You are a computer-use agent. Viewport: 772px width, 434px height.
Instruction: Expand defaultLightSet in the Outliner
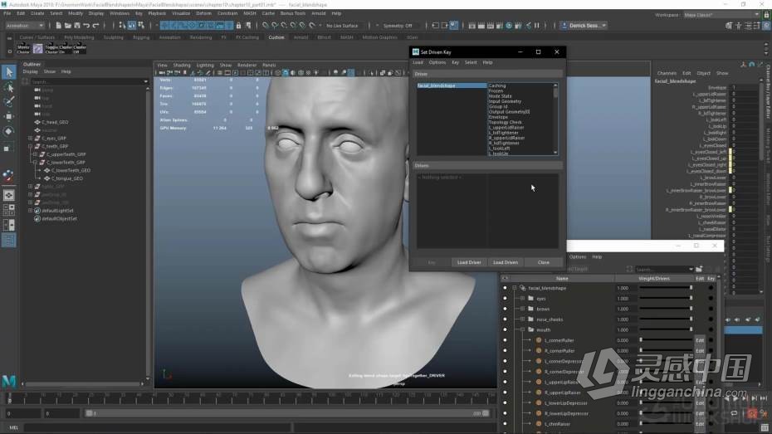click(31, 210)
